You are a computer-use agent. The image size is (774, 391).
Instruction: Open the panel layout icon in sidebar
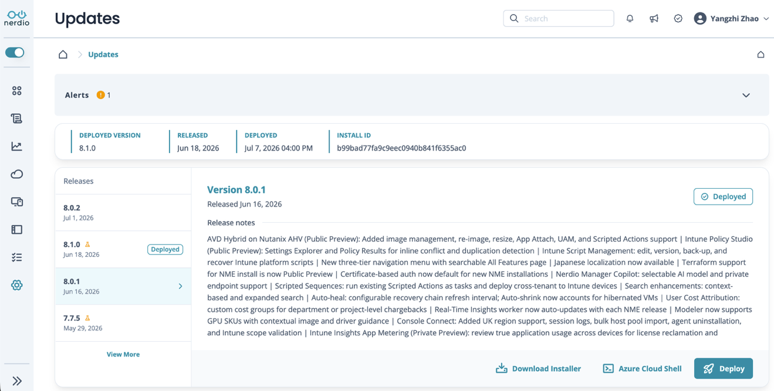pos(16,230)
